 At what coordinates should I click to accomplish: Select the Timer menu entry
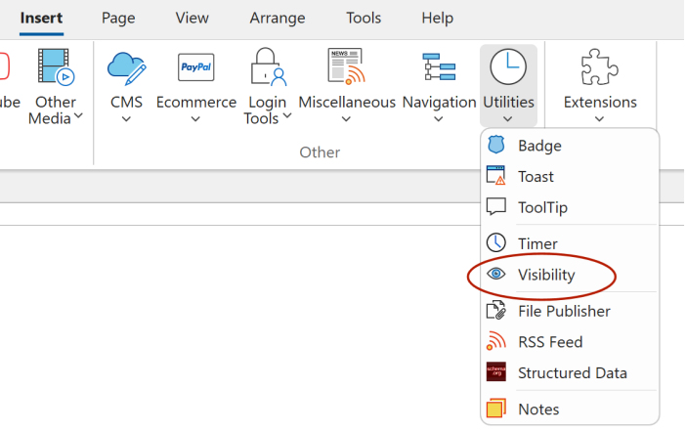click(537, 244)
